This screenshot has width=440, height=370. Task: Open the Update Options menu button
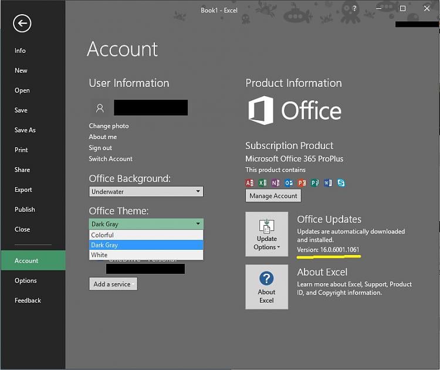266,234
